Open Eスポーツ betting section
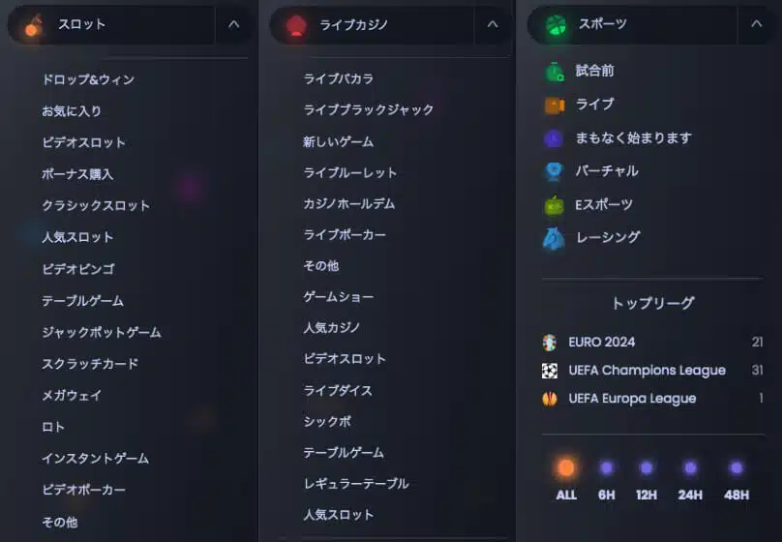The image size is (782, 542). pos(604,204)
